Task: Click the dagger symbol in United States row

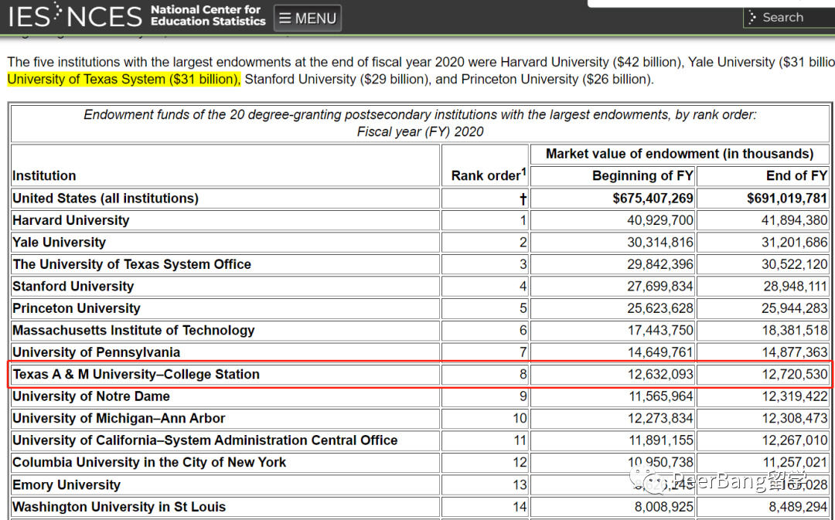Action: [523, 199]
